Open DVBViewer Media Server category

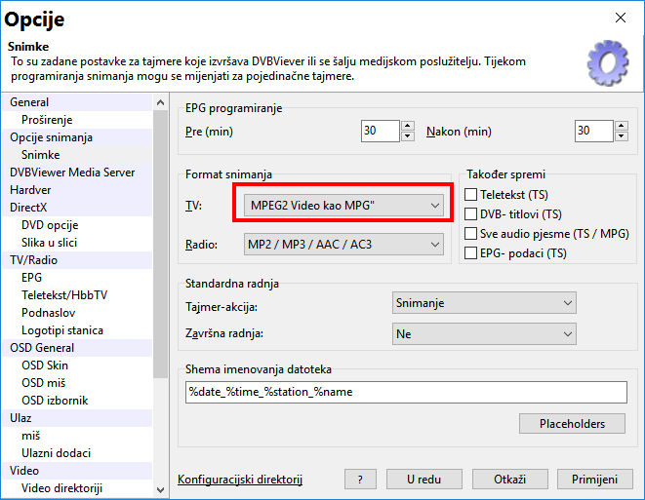click(72, 173)
